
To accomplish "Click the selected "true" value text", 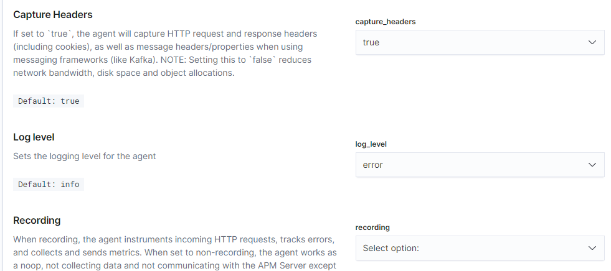I will click(x=371, y=42).
